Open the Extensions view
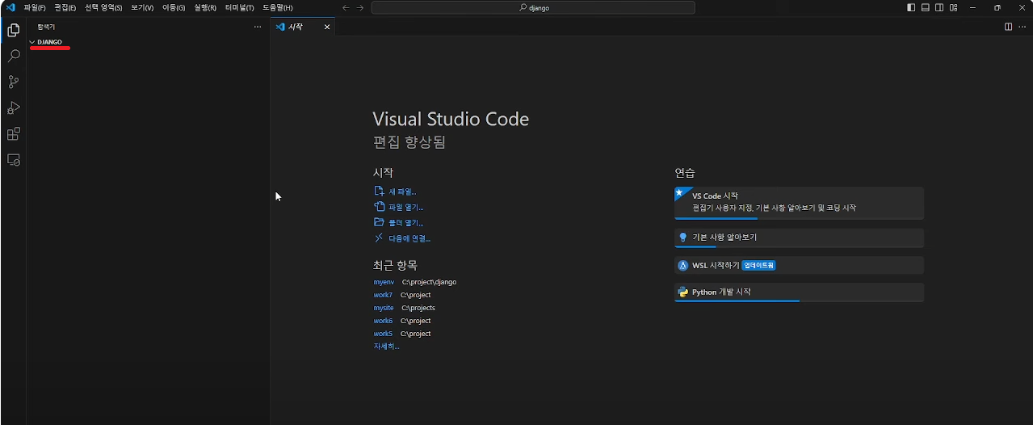Screen dimensions: 1033x425 (x=13, y=134)
